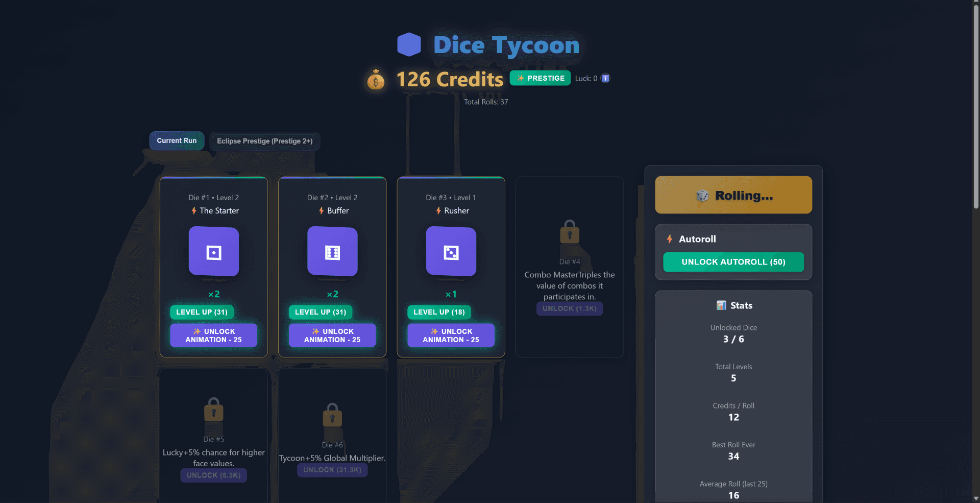Click the Tycoon +5% Global Multiplier text

tap(332, 458)
